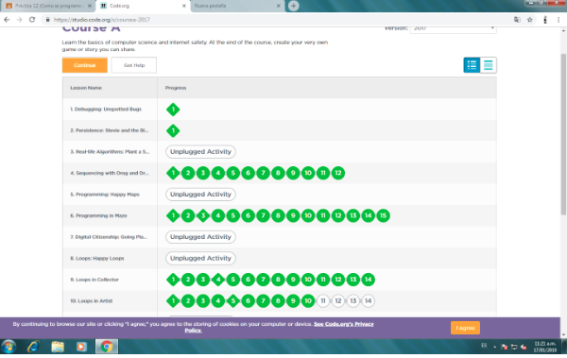Open level 5 diamond of Loops in Artist

tap(233, 301)
